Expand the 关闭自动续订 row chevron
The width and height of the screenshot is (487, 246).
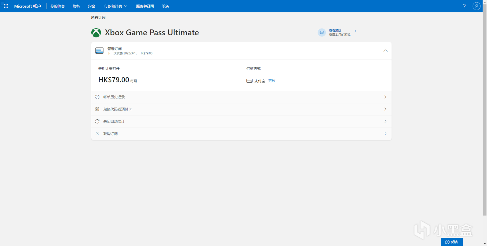click(x=385, y=121)
